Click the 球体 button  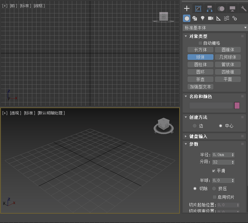pos(200,57)
